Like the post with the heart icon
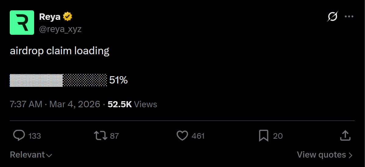This screenshot has width=365, height=167. pyautogui.click(x=182, y=136)
